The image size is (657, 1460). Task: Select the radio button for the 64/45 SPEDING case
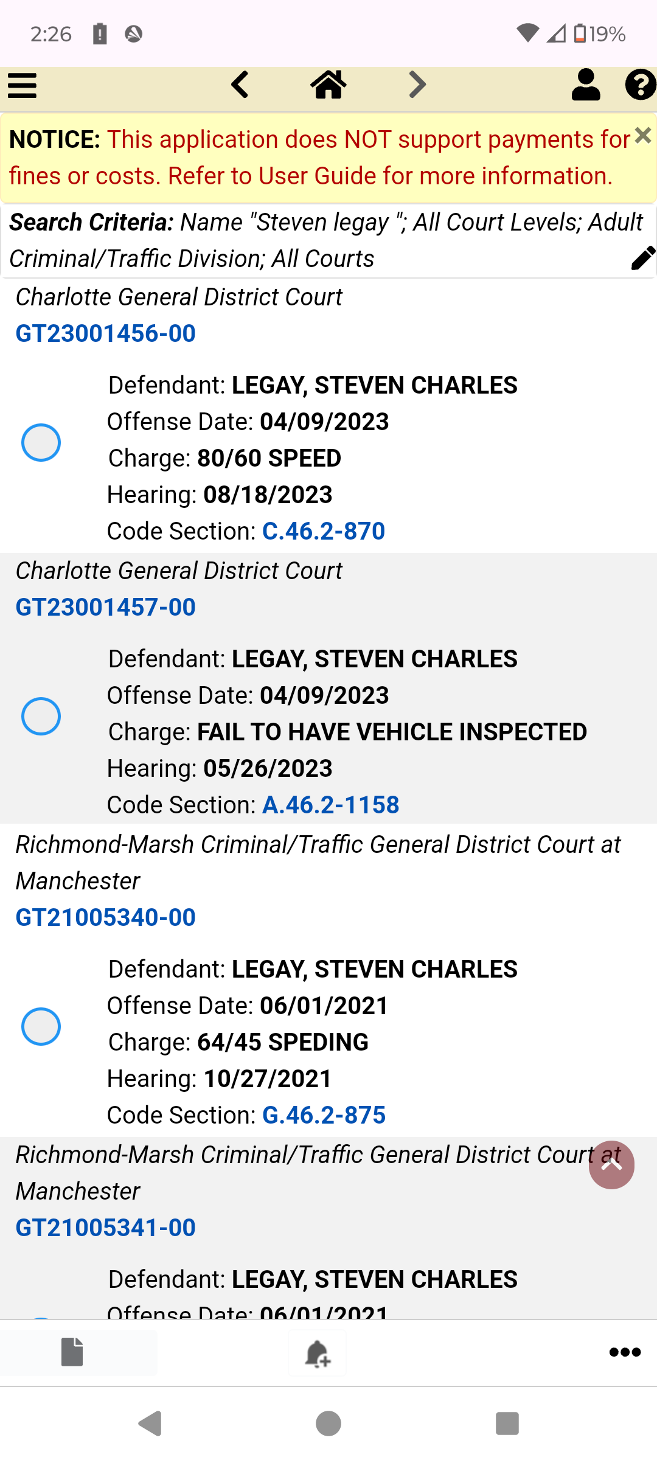(41, 1026)
